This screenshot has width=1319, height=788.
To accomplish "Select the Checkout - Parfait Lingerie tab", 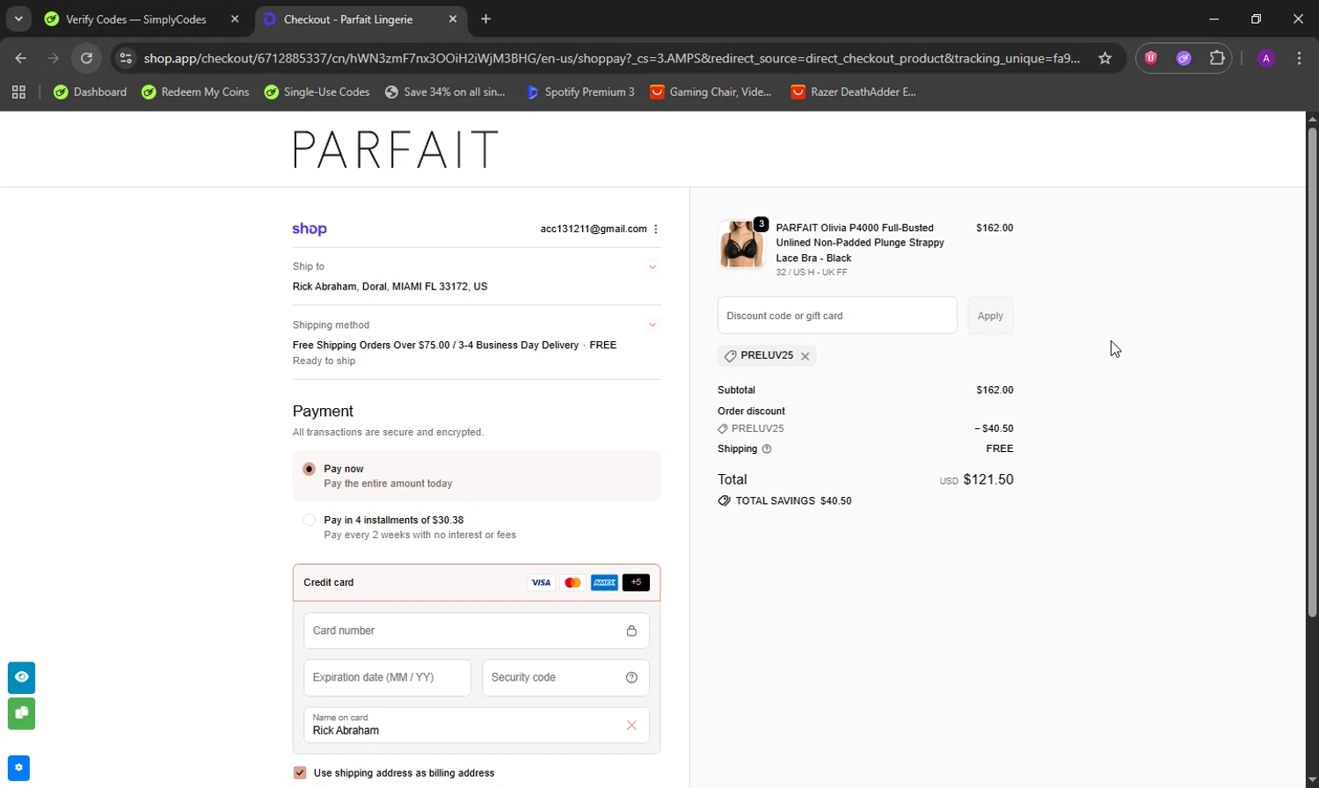I will pos(348,19).
